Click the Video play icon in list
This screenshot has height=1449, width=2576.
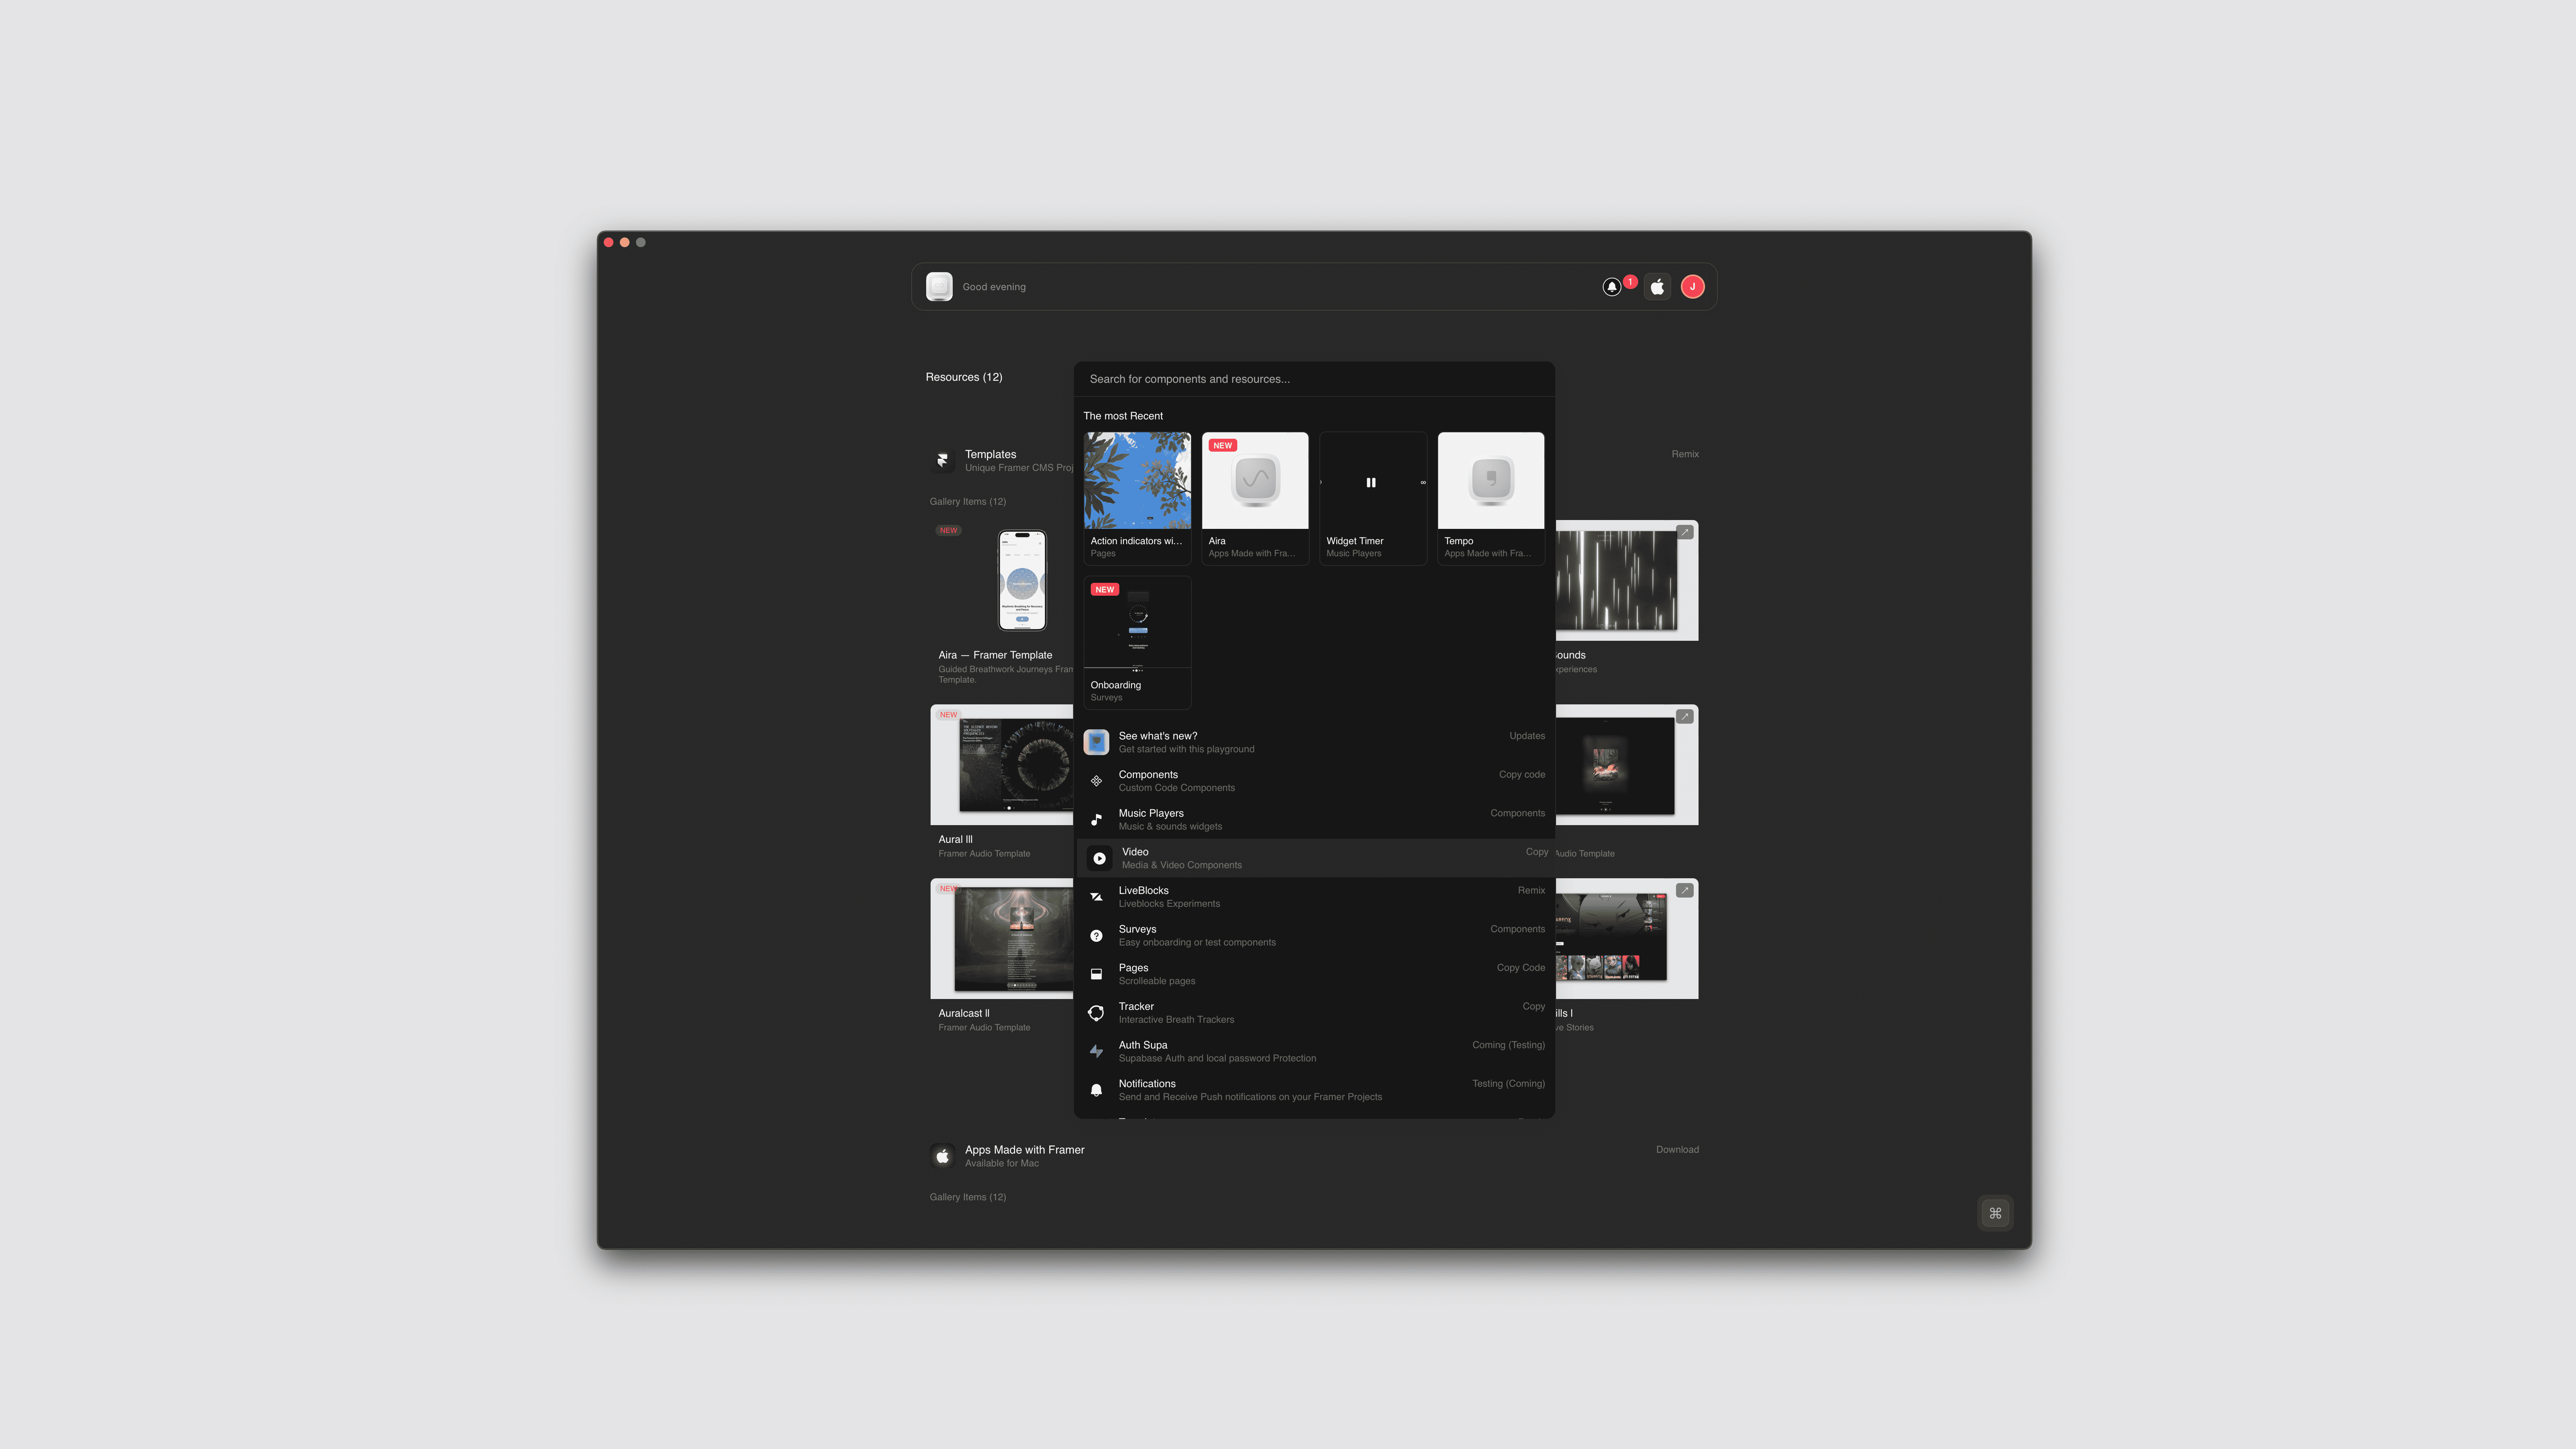click(x=1099, y=858)
